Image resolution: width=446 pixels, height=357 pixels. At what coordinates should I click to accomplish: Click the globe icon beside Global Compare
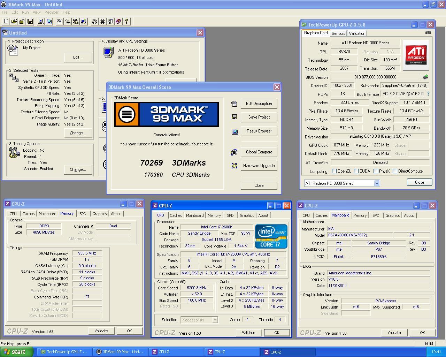click(234, 152)
